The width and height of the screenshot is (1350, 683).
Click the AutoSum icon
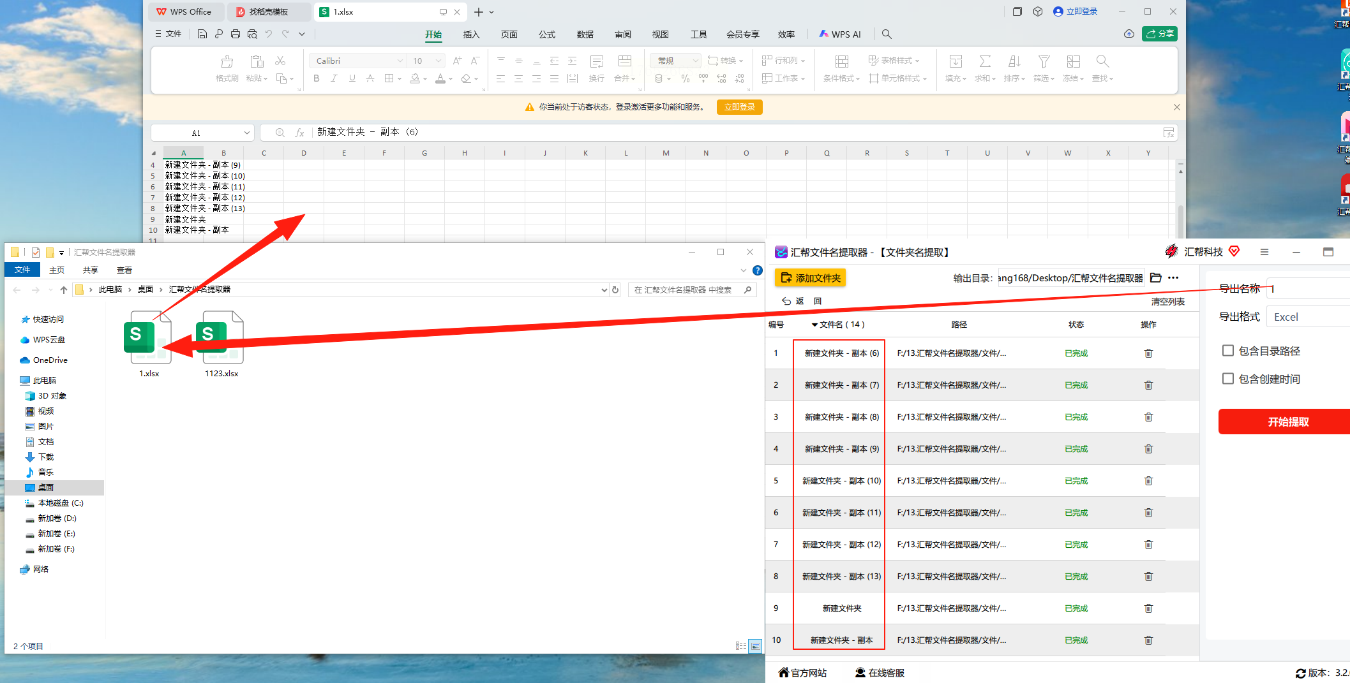click(x=985, y=62)
